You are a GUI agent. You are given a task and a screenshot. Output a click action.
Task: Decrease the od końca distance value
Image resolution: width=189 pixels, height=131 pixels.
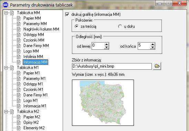pyautogui.click(x=153, y=48)
